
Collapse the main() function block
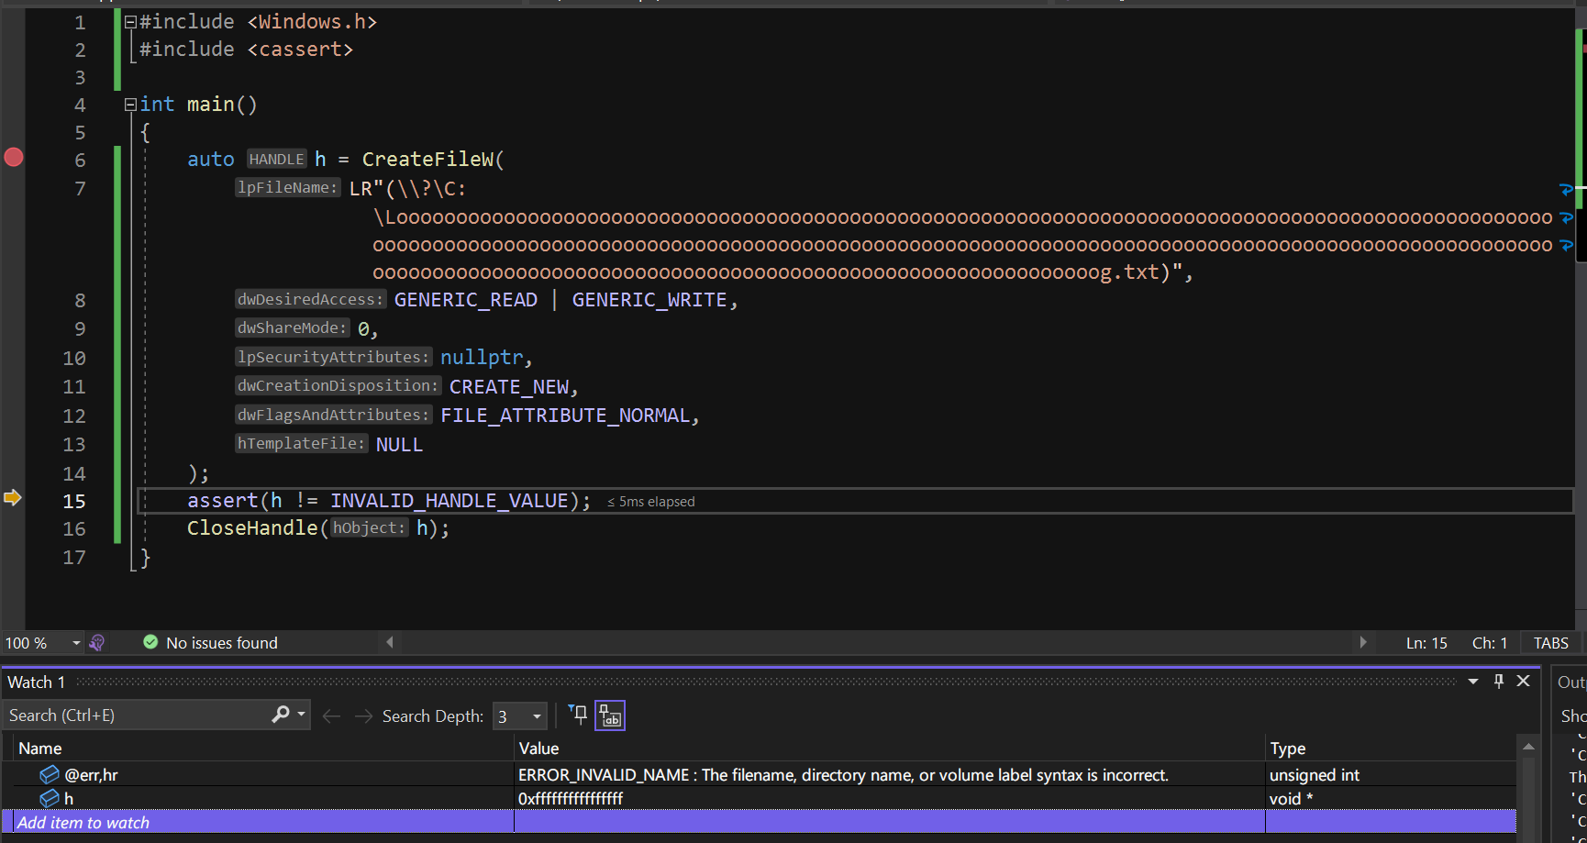click(130, 105)
